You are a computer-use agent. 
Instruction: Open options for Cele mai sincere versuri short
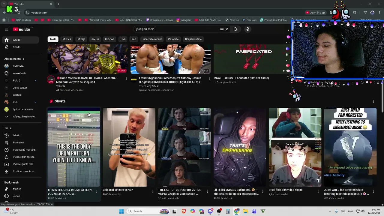(x=152, y=191)
